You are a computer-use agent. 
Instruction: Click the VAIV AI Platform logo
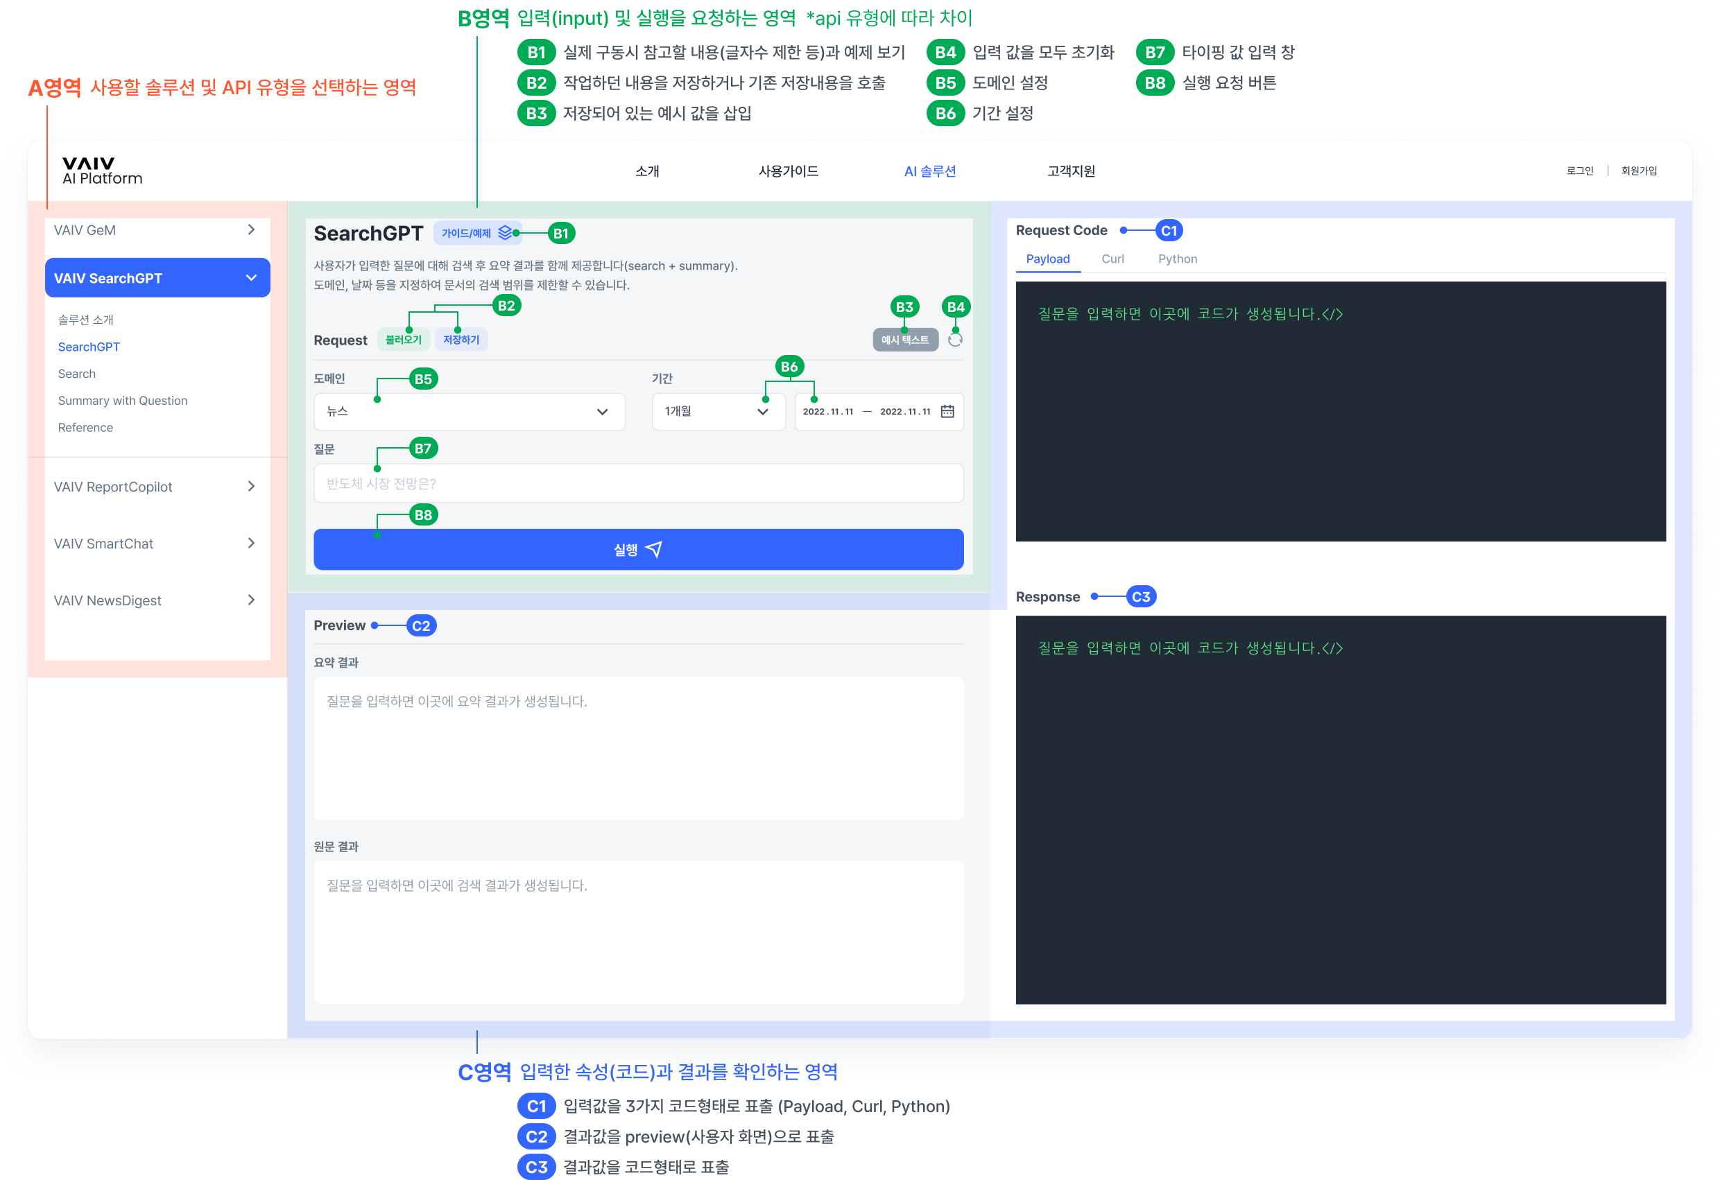102,171
